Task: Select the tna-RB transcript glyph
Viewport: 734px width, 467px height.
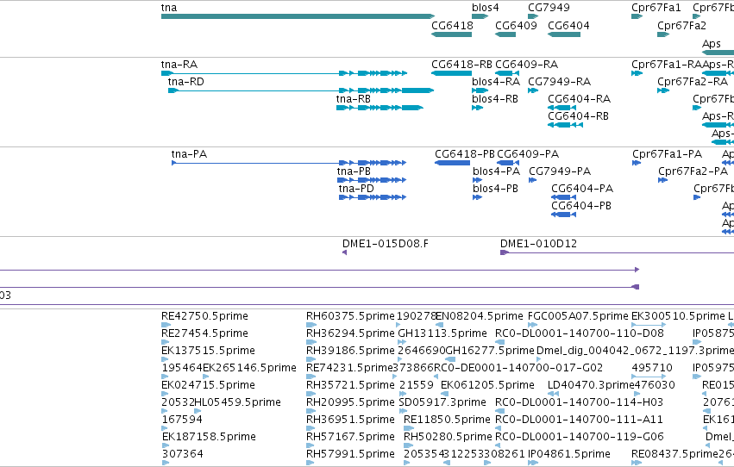Action: pyautogui.click(x=380, y=108)
